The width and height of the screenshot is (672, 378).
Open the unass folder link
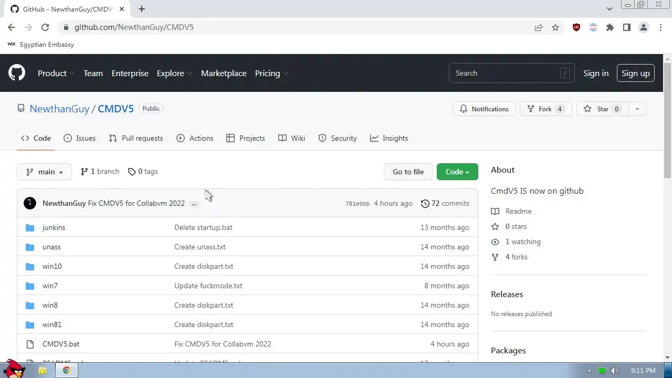coord(51,247)
